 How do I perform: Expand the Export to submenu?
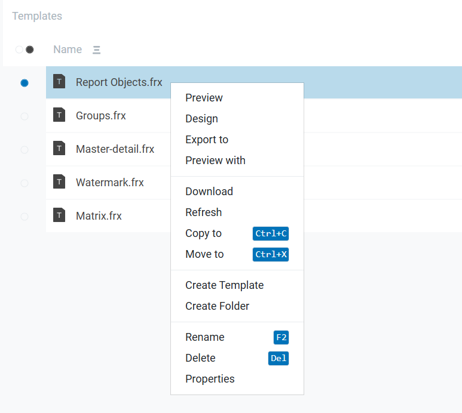tap(207, 140)
